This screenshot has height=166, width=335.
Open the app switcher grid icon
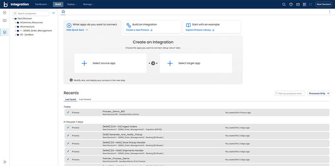click(305, 4)
